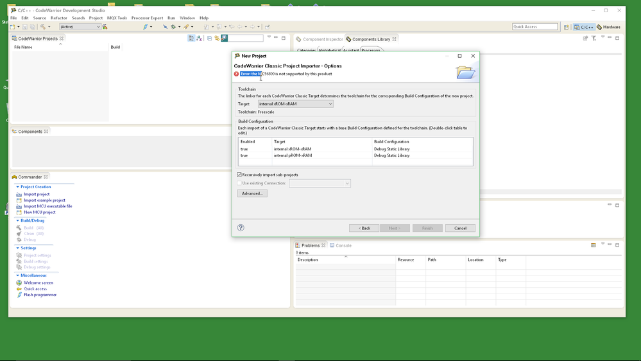Open the New file icon dropdown arrow
The image size is (641, 361).
tap(19, 26)
